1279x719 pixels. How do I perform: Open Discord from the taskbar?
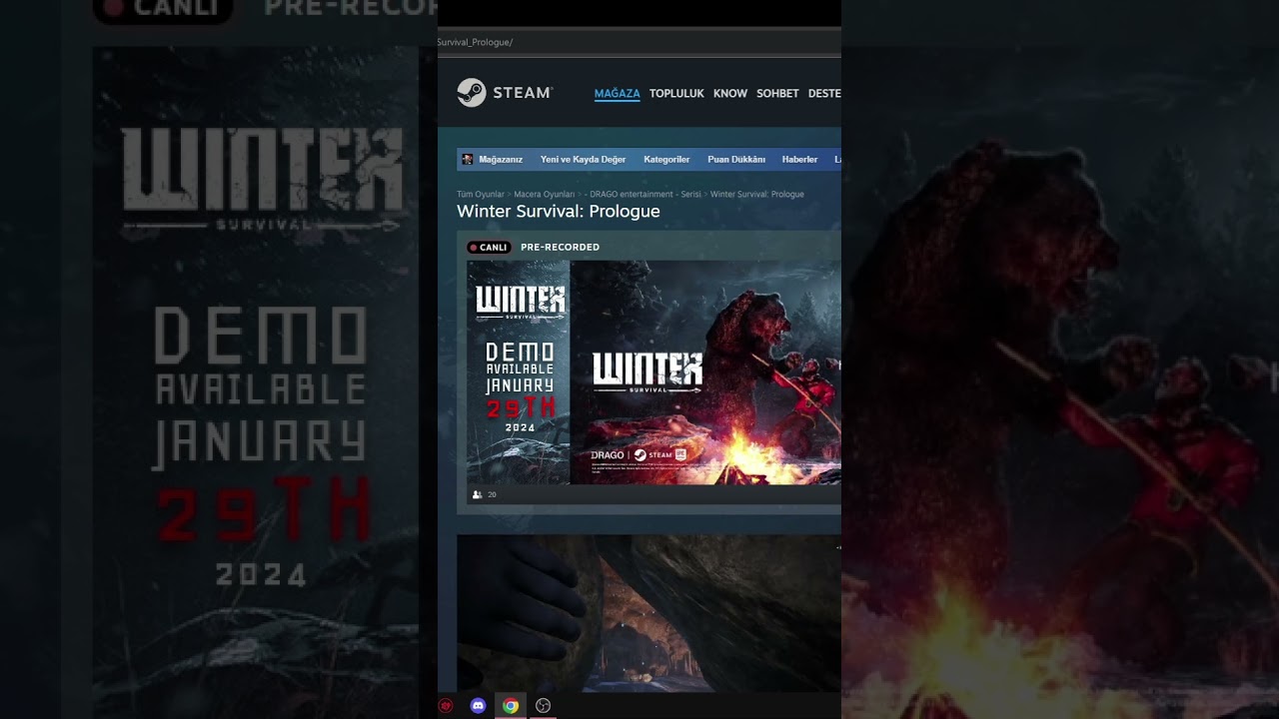pos(478,706)
